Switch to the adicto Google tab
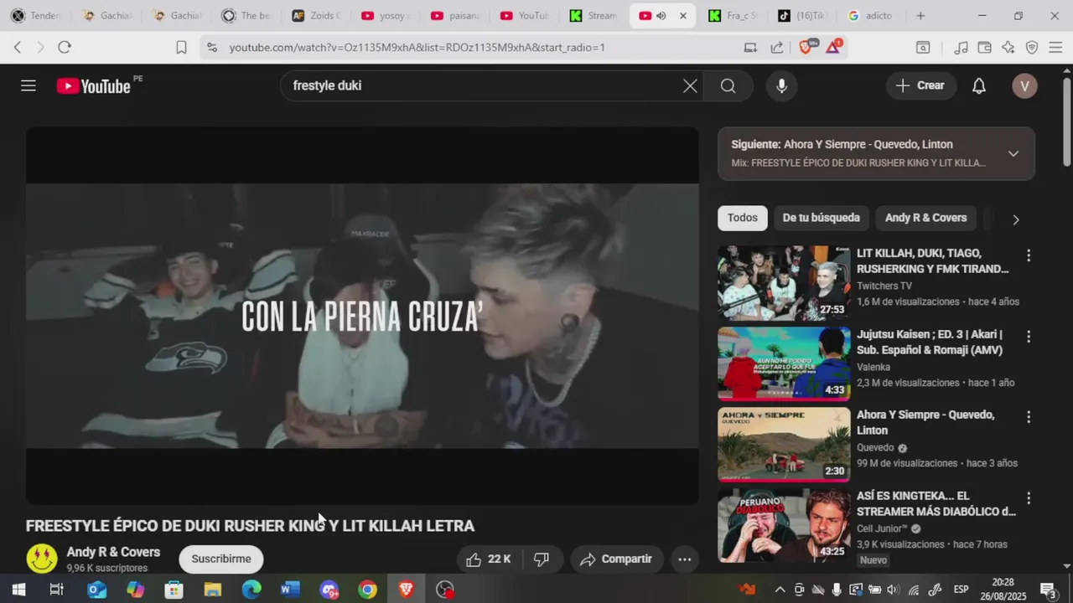This screenshot has height=603, width=1073. click(872, 15)
